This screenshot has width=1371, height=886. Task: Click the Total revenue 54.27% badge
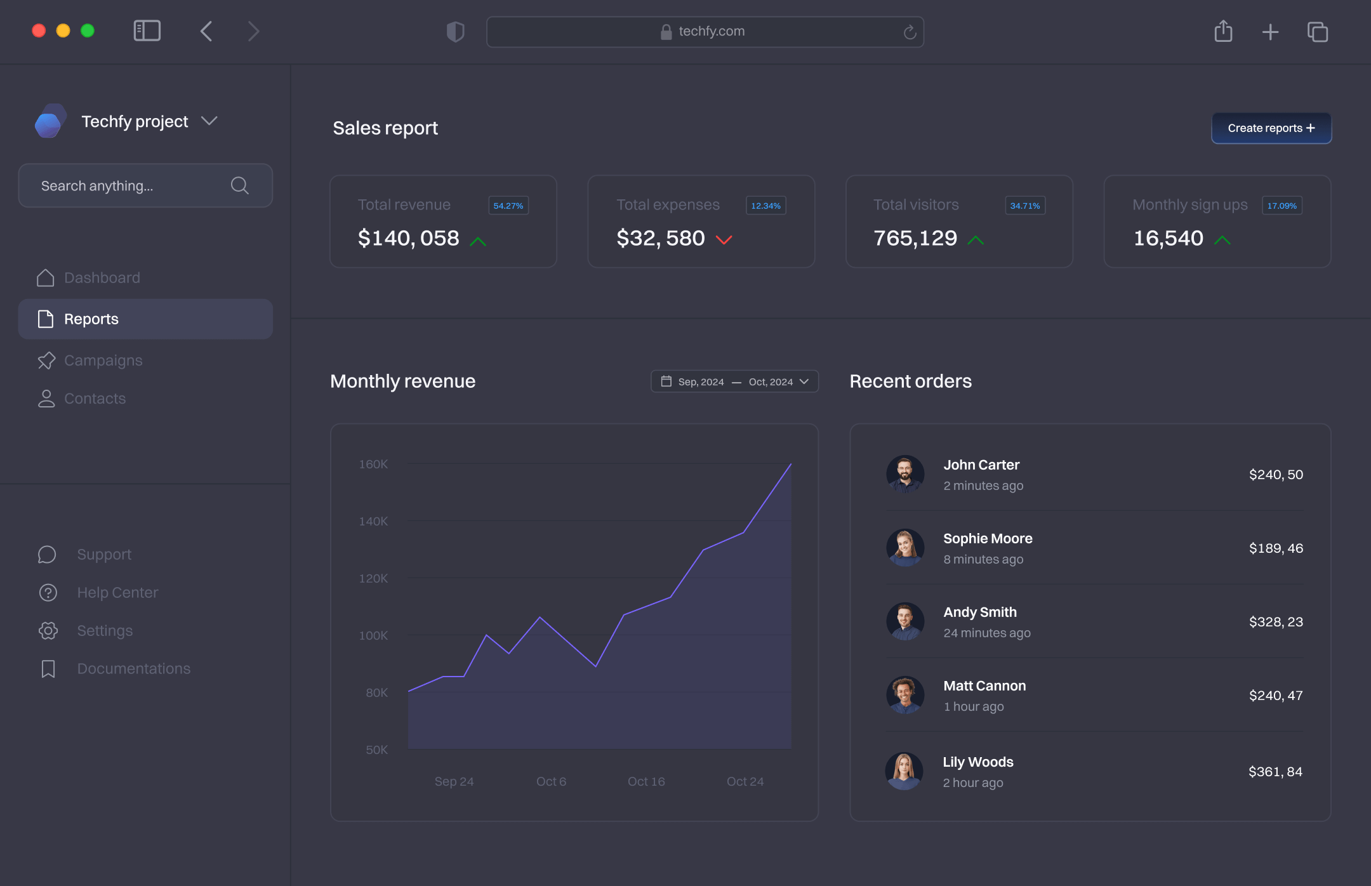[508, 206]
